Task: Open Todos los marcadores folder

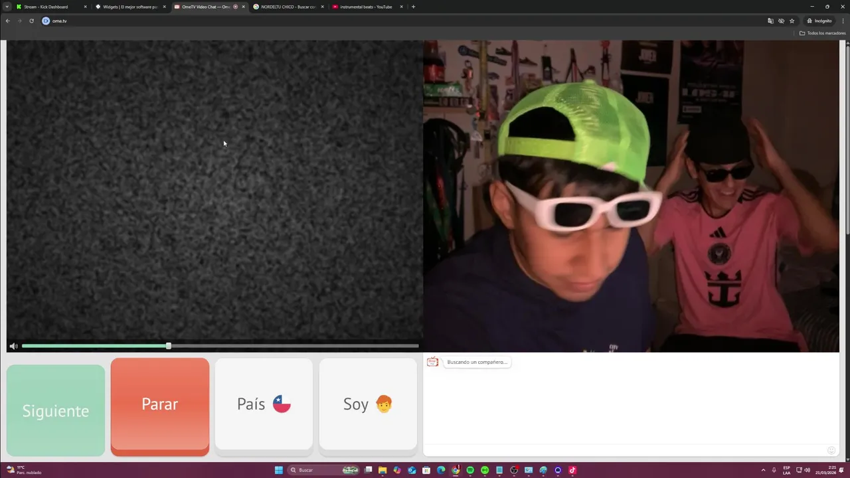Action: 822,33
